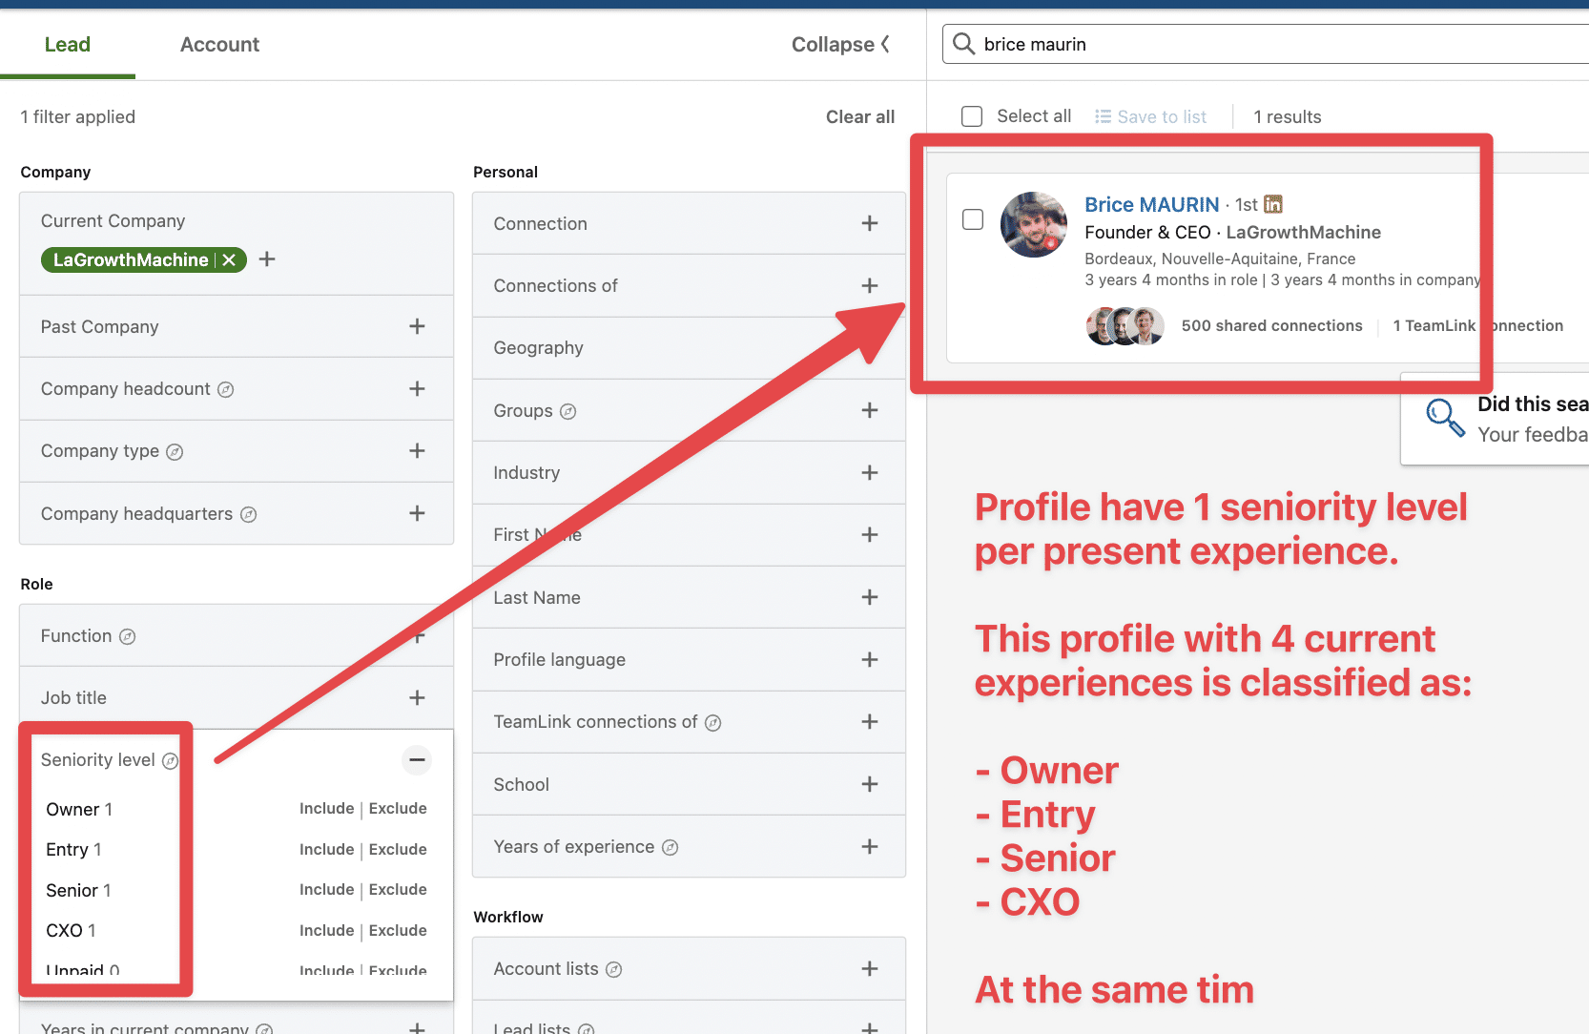Expand the Profile language filter
Screen dimensions: 1589x1034
pyautogui.click(x=870, y=659)
